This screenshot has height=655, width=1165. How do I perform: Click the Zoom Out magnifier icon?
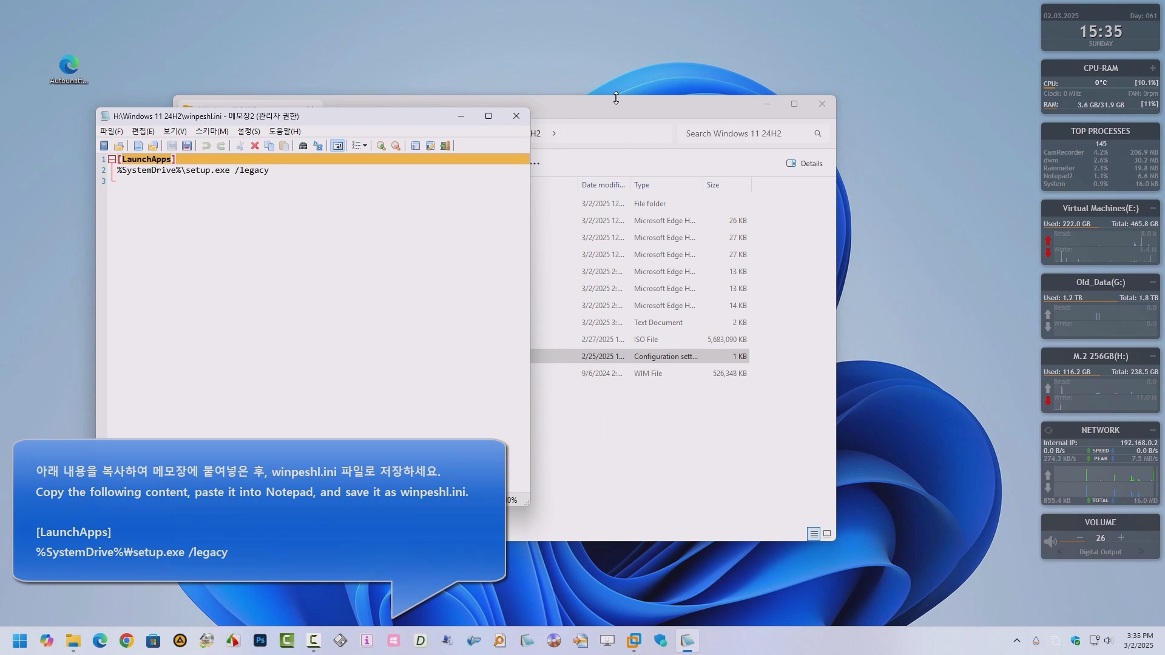click(x=396, y=146)
